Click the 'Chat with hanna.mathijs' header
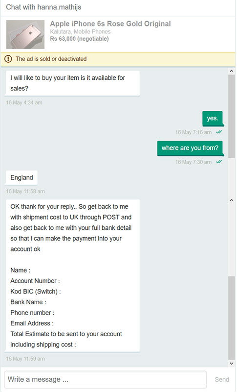This screenshot has width=237, height=392. [43, 7]
